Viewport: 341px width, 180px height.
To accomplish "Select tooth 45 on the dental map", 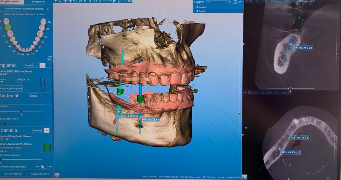I will (x=13, y=39).
